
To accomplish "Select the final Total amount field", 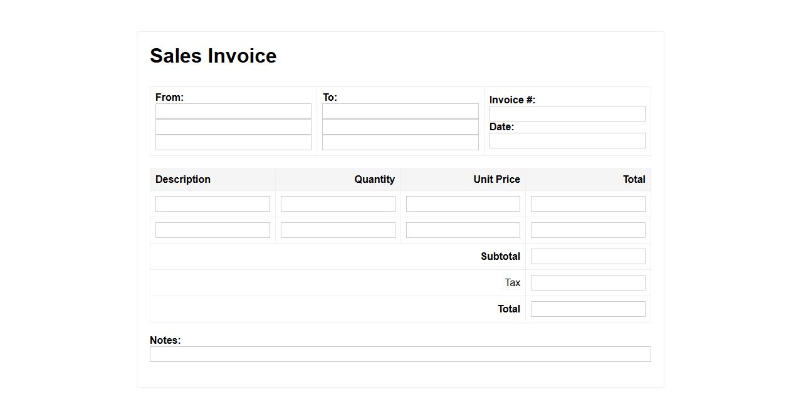I will tap(587, 309).
